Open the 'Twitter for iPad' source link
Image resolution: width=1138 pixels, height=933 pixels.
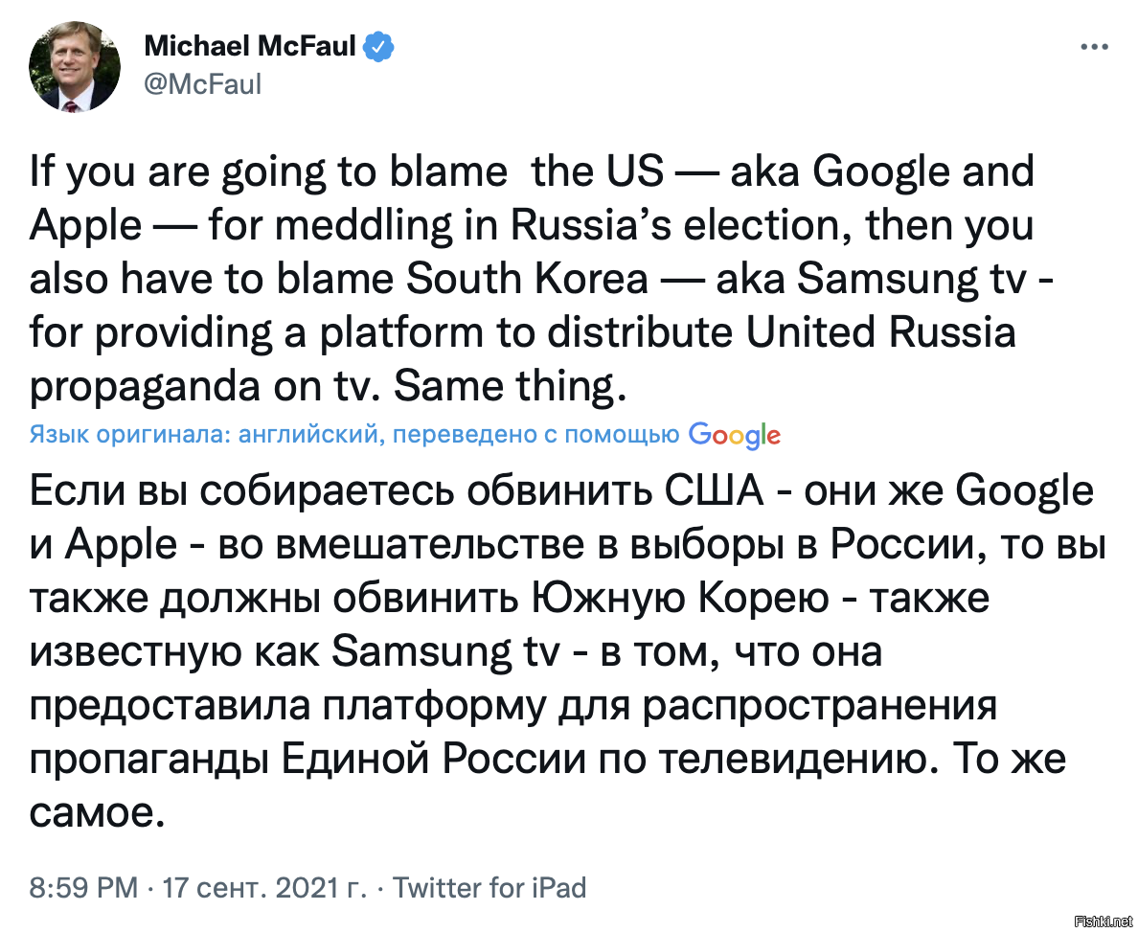[x=489, y=888]
